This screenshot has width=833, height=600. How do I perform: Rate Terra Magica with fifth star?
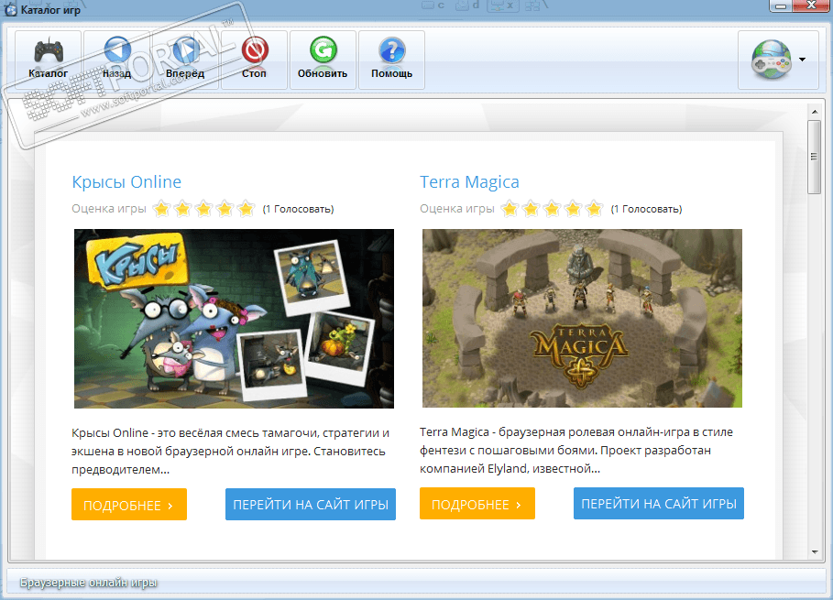tap(594, 209)
